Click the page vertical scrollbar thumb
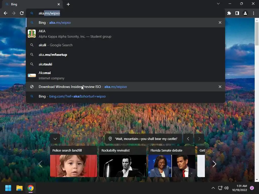This screenshot has height=194, width=259. [x=257, y=34]
